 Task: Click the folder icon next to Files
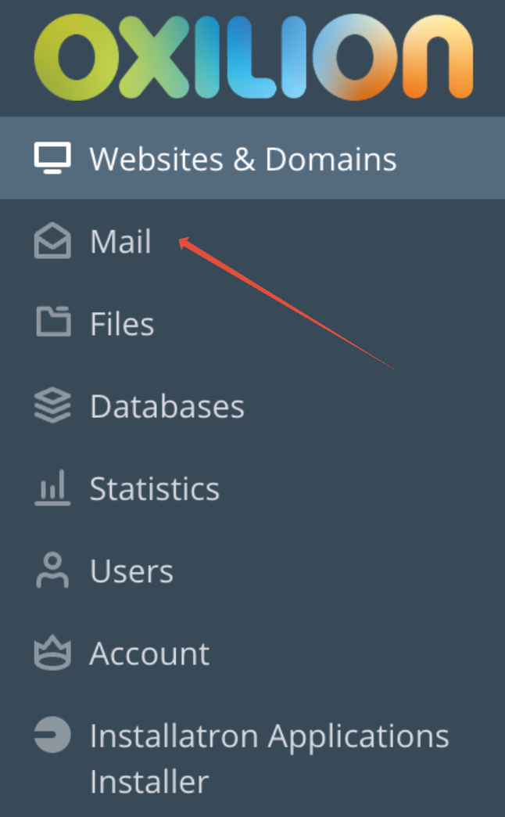coord(53,321)
